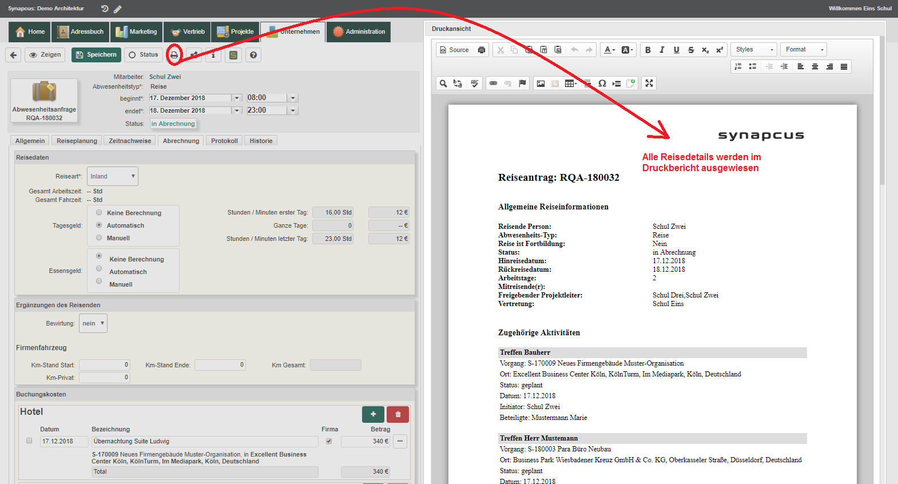
Task: Open the Bewirtung dropdown set to nein
Action: 93,323
